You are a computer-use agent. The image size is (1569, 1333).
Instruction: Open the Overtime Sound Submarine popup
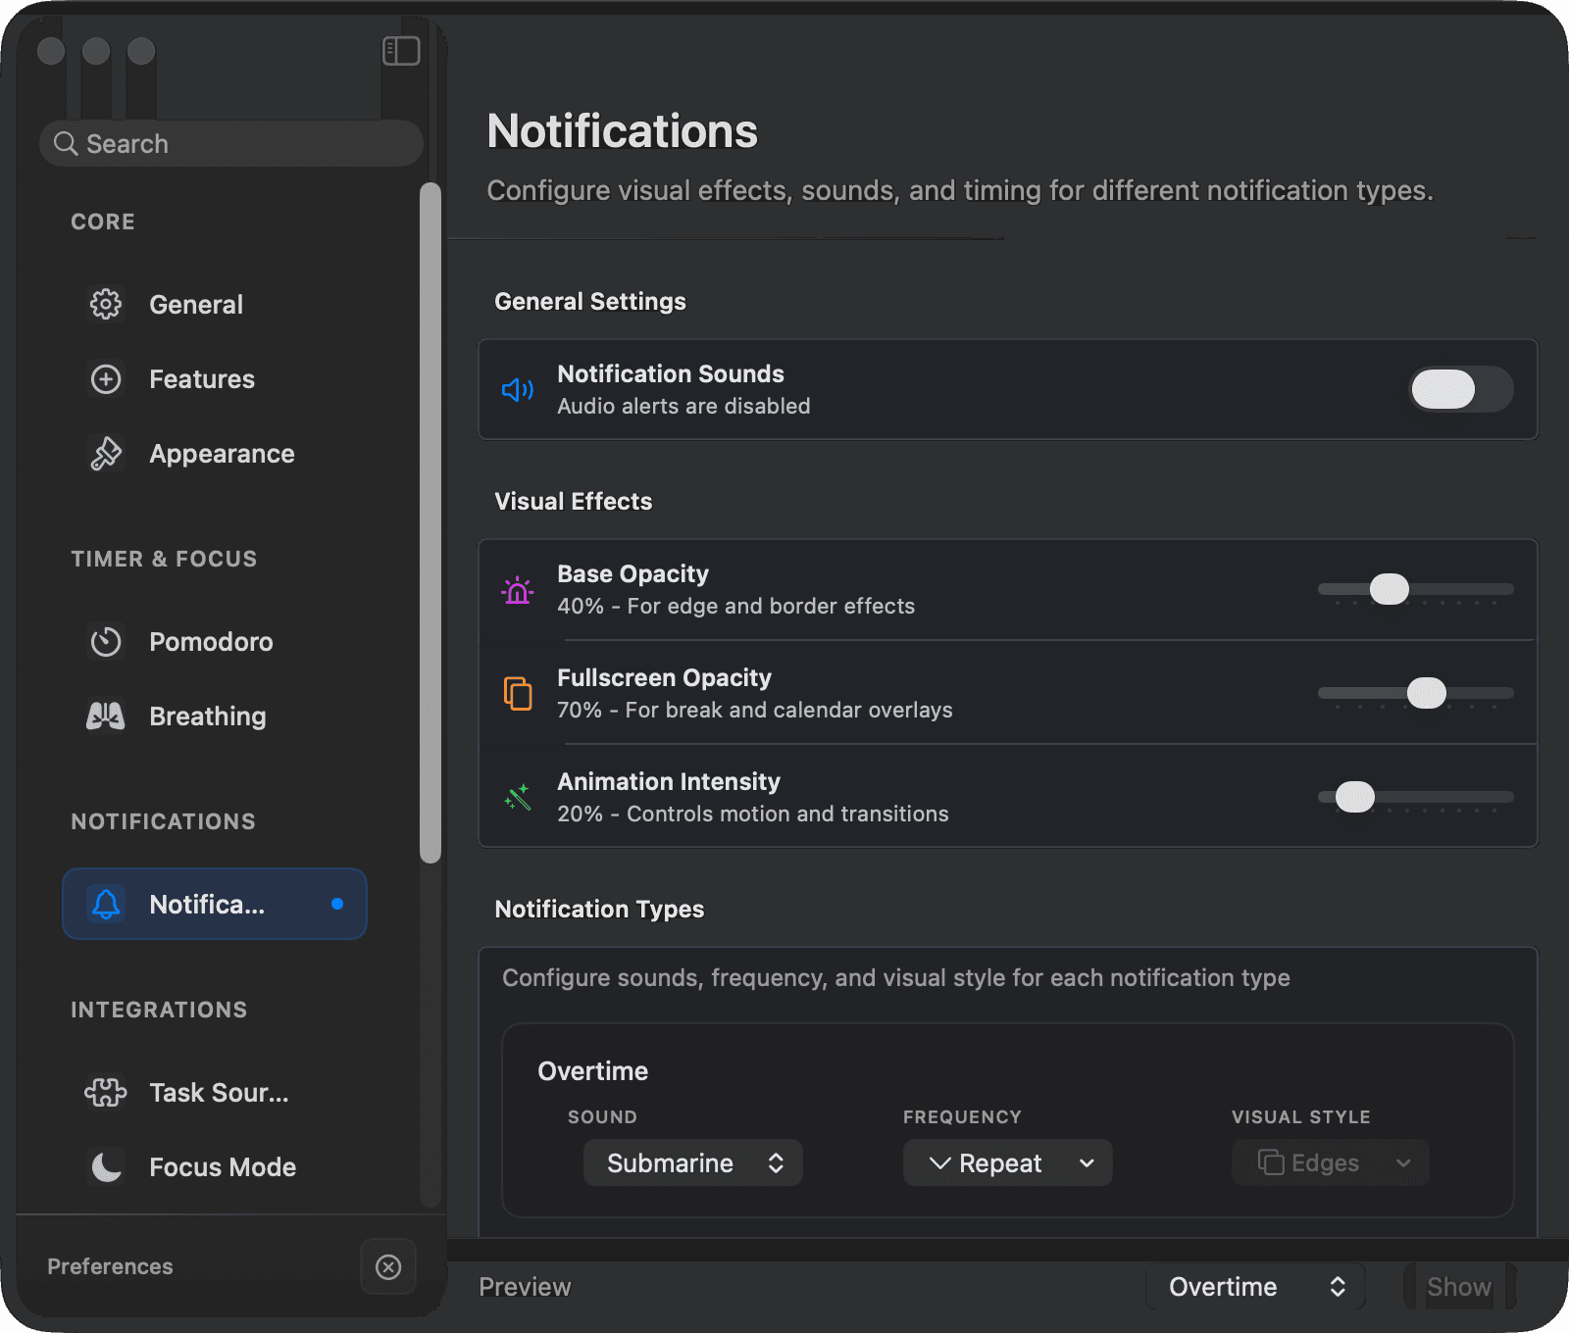693,1162
